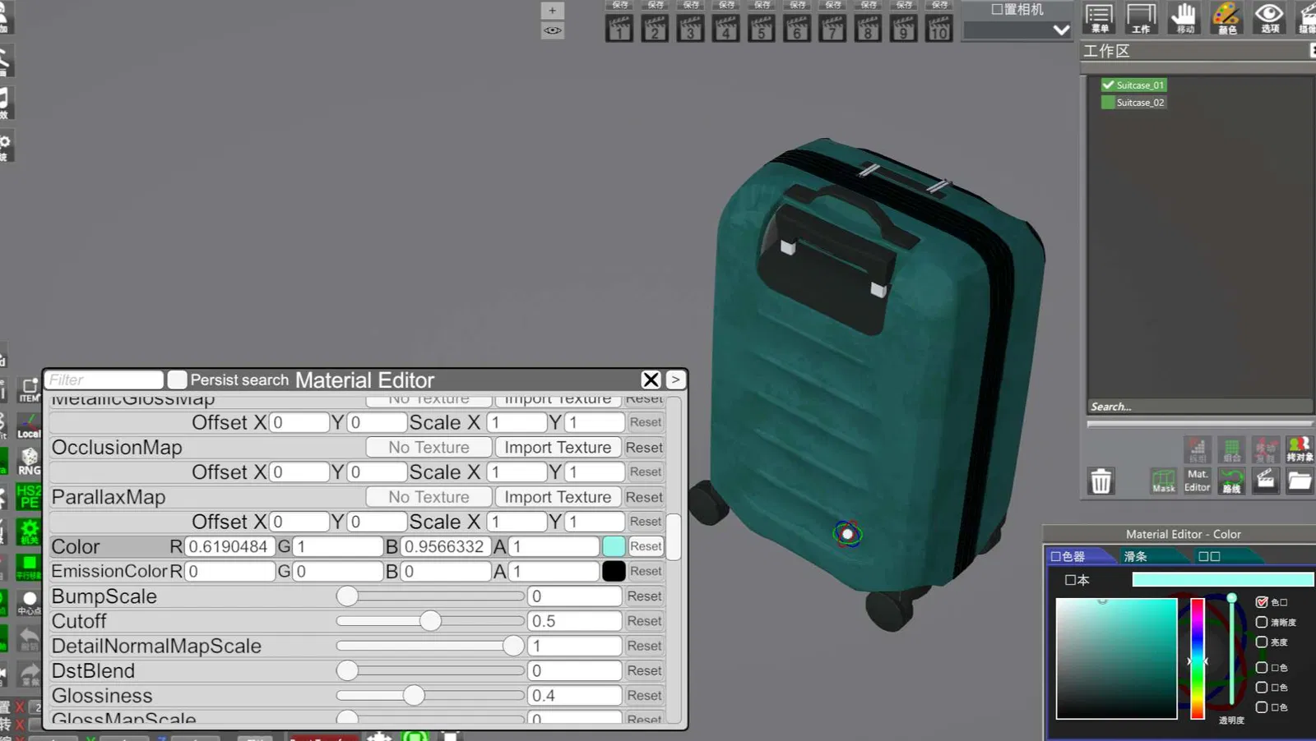This screenshot has width=1316, height=741.
Task: Open the 菜单 menu icon
Action: [x=1099, y=18]
